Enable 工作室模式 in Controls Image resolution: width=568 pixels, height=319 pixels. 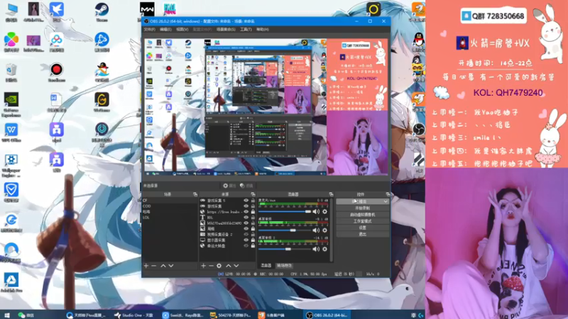tap(362, 221)
